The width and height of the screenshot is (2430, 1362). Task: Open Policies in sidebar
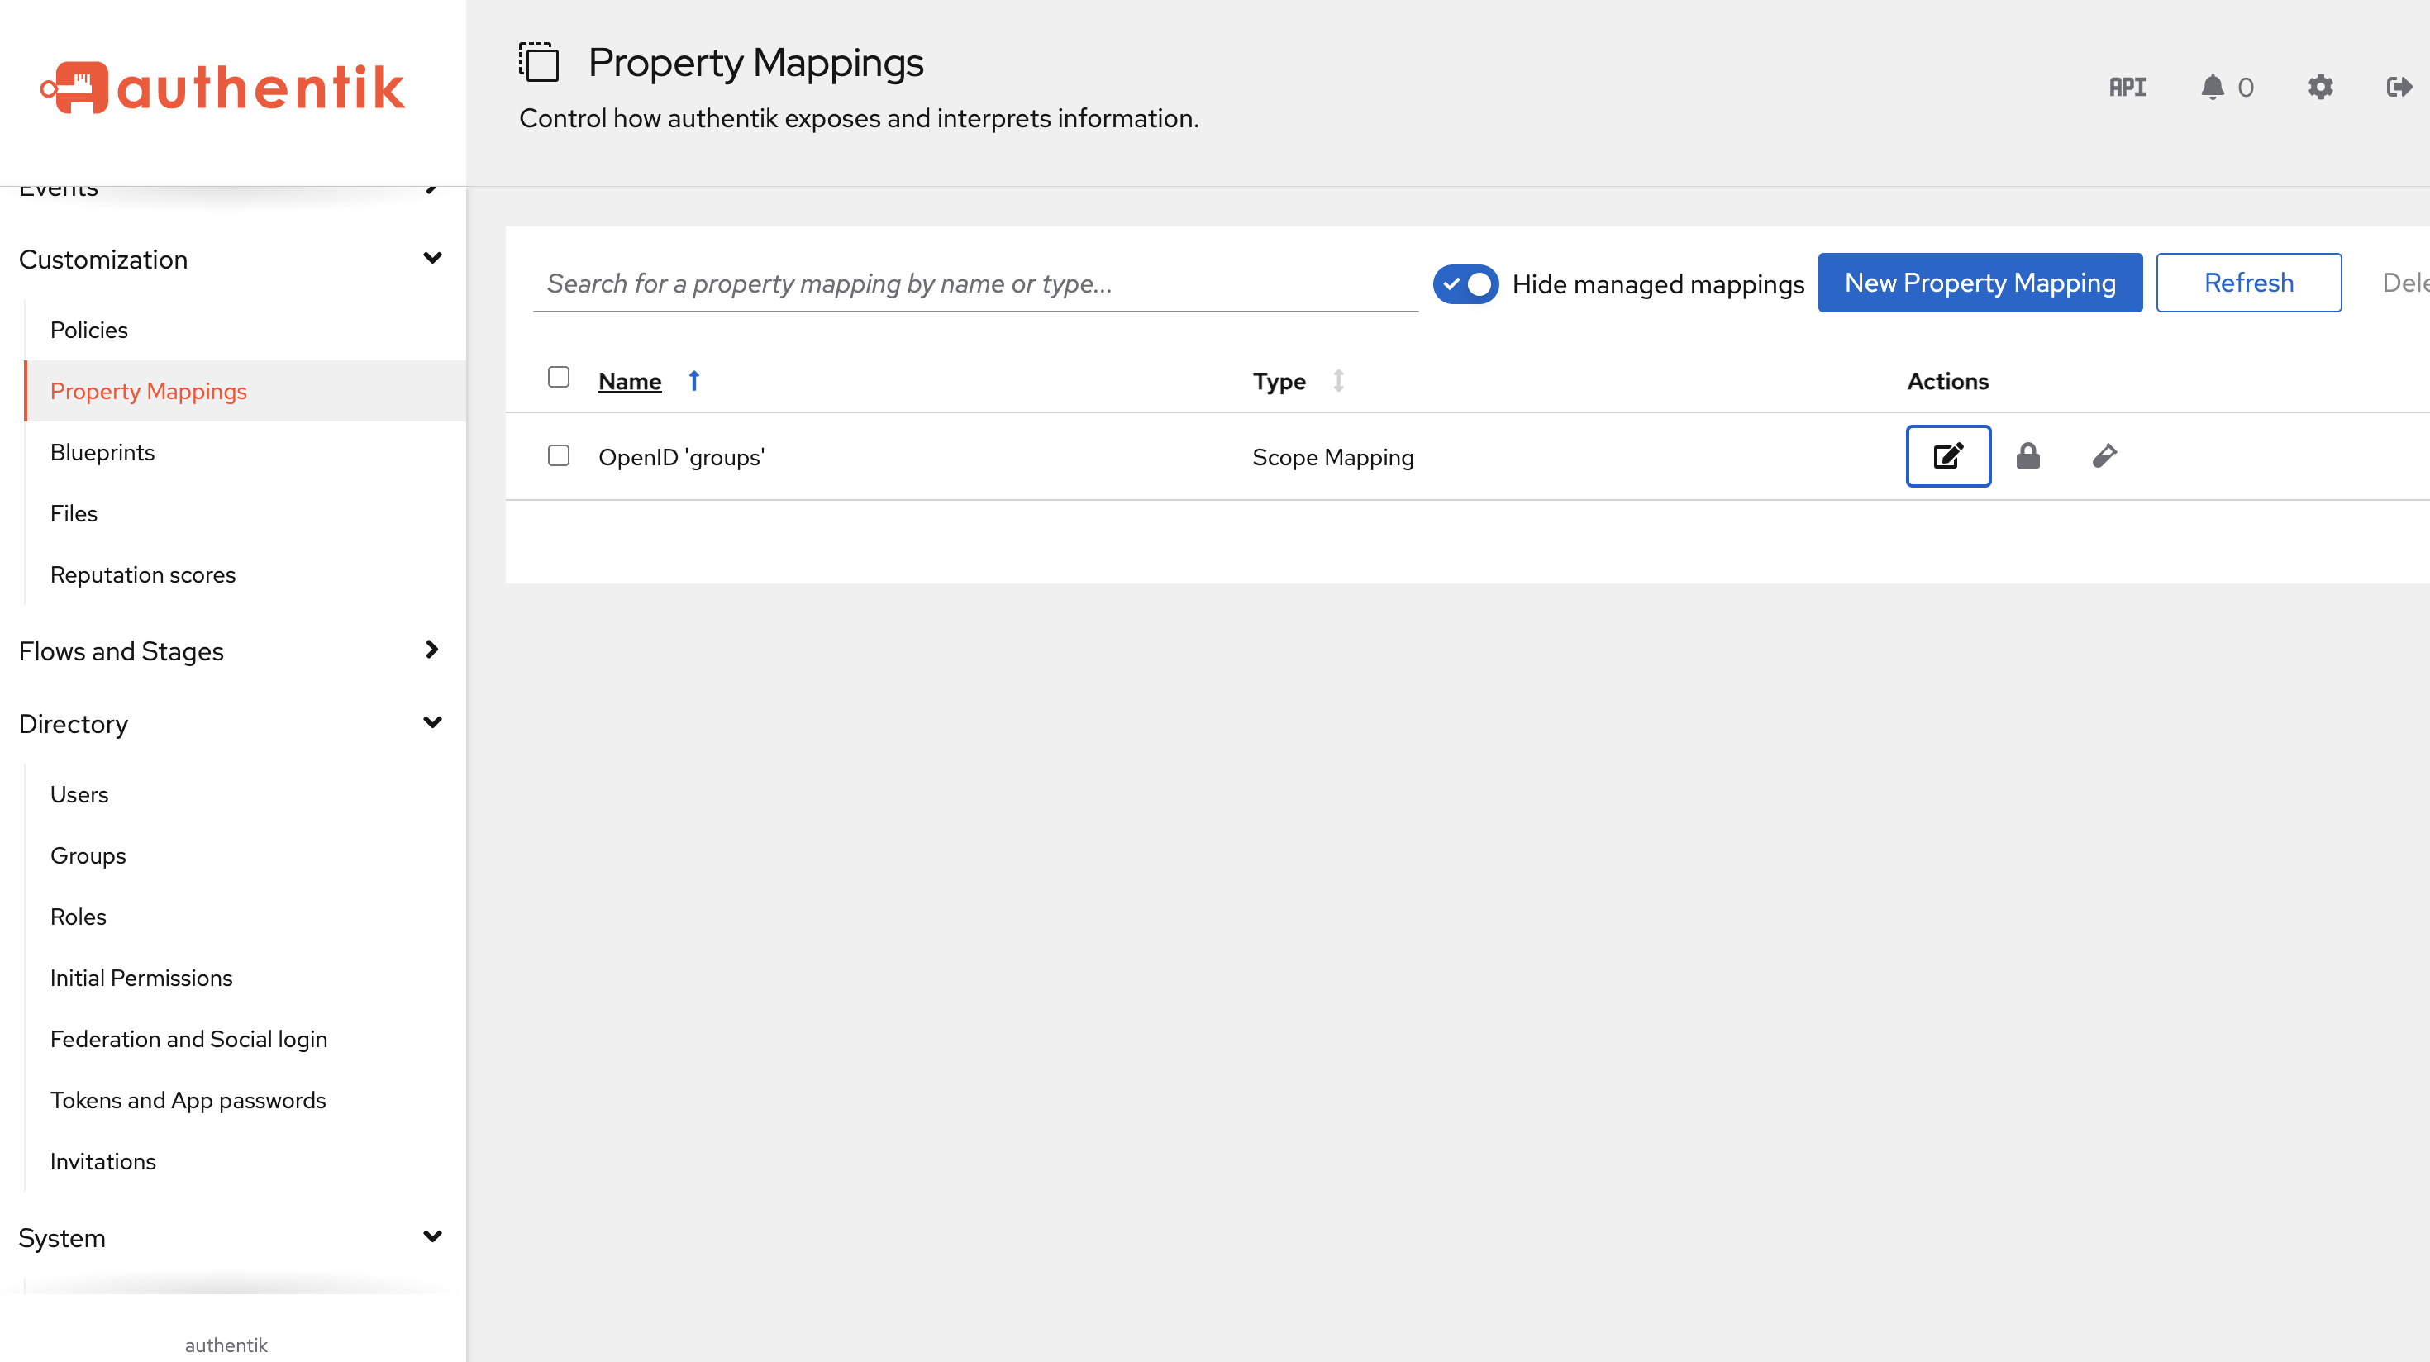(88, 330)
